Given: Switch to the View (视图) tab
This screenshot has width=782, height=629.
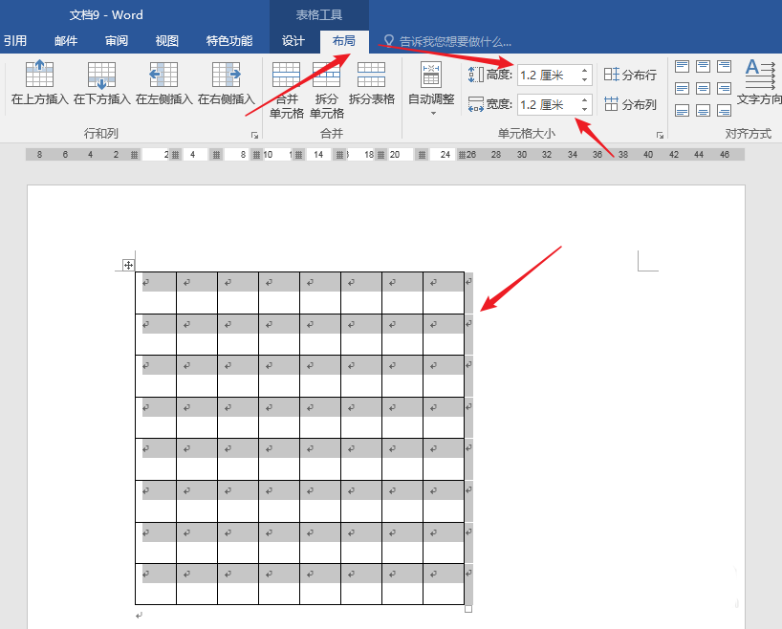Looking at the screenshot, I should (167, 41).
